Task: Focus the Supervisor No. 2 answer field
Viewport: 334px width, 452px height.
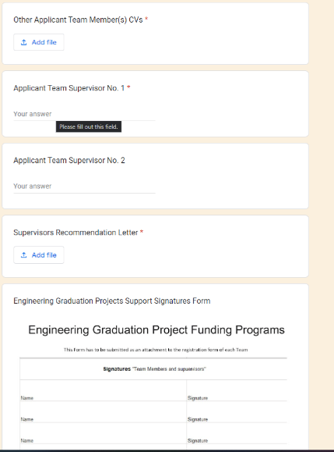Action: (84, 187)
